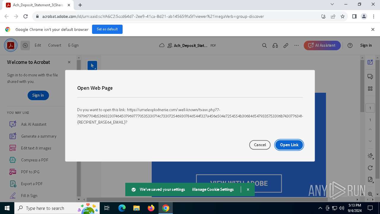This screenshot has height=214, width=380.
Task: Open the help question mark icon
Action: pos(350,45)
